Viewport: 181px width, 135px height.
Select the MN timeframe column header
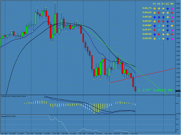[x=172, y=4]
